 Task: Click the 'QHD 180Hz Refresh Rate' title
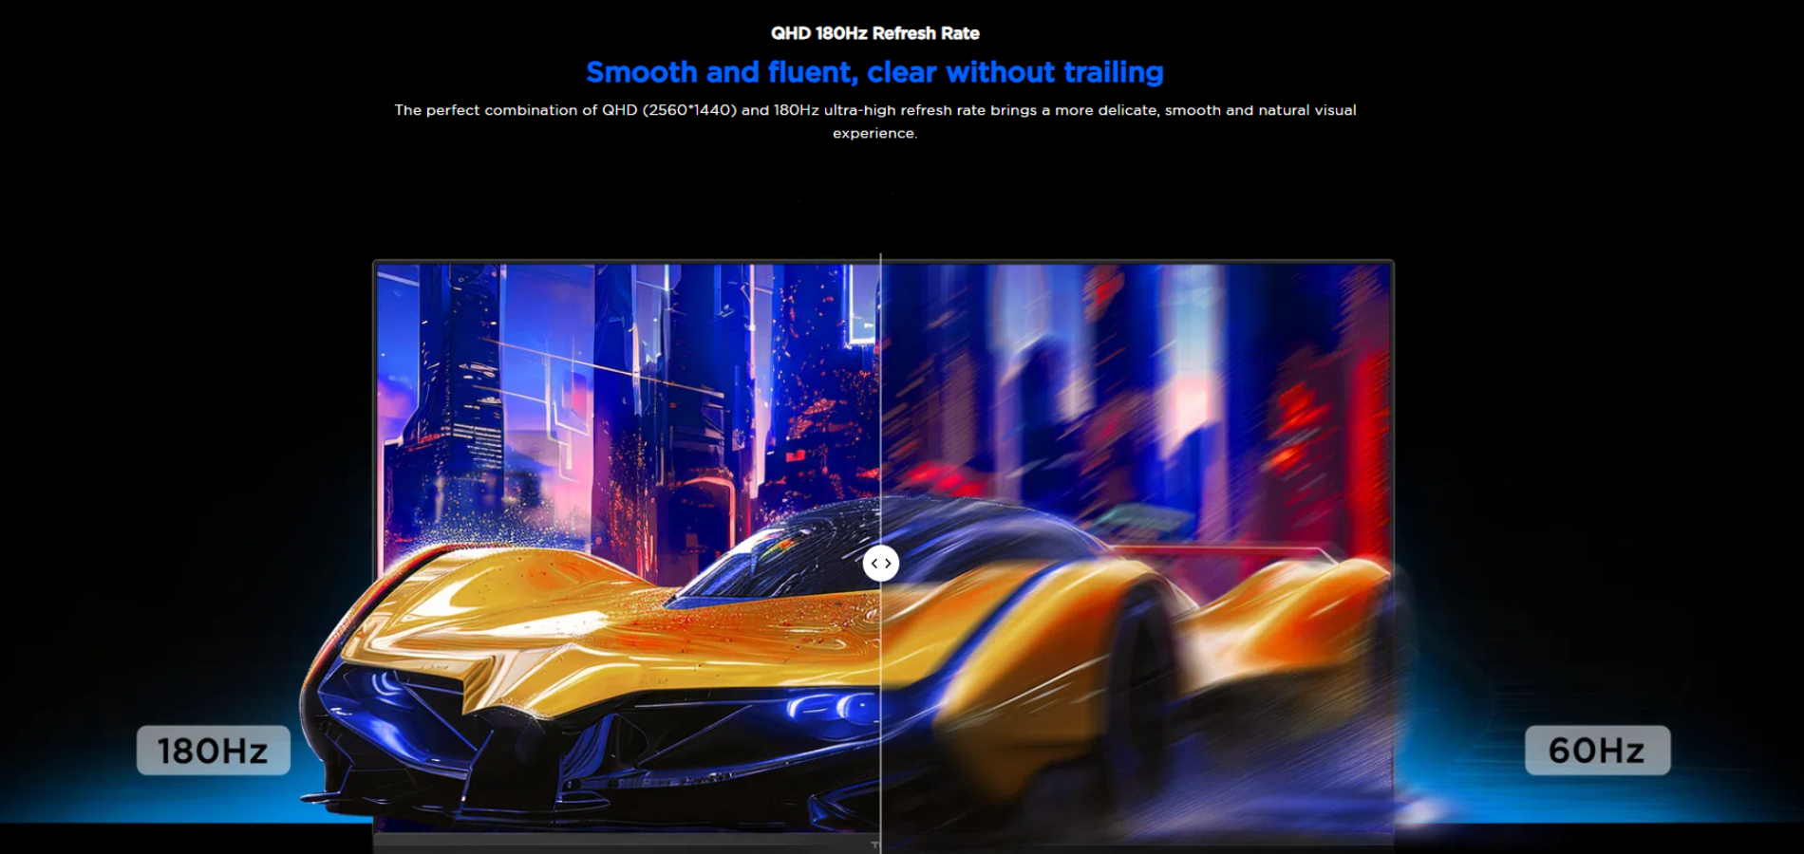[x=874, y=33]
